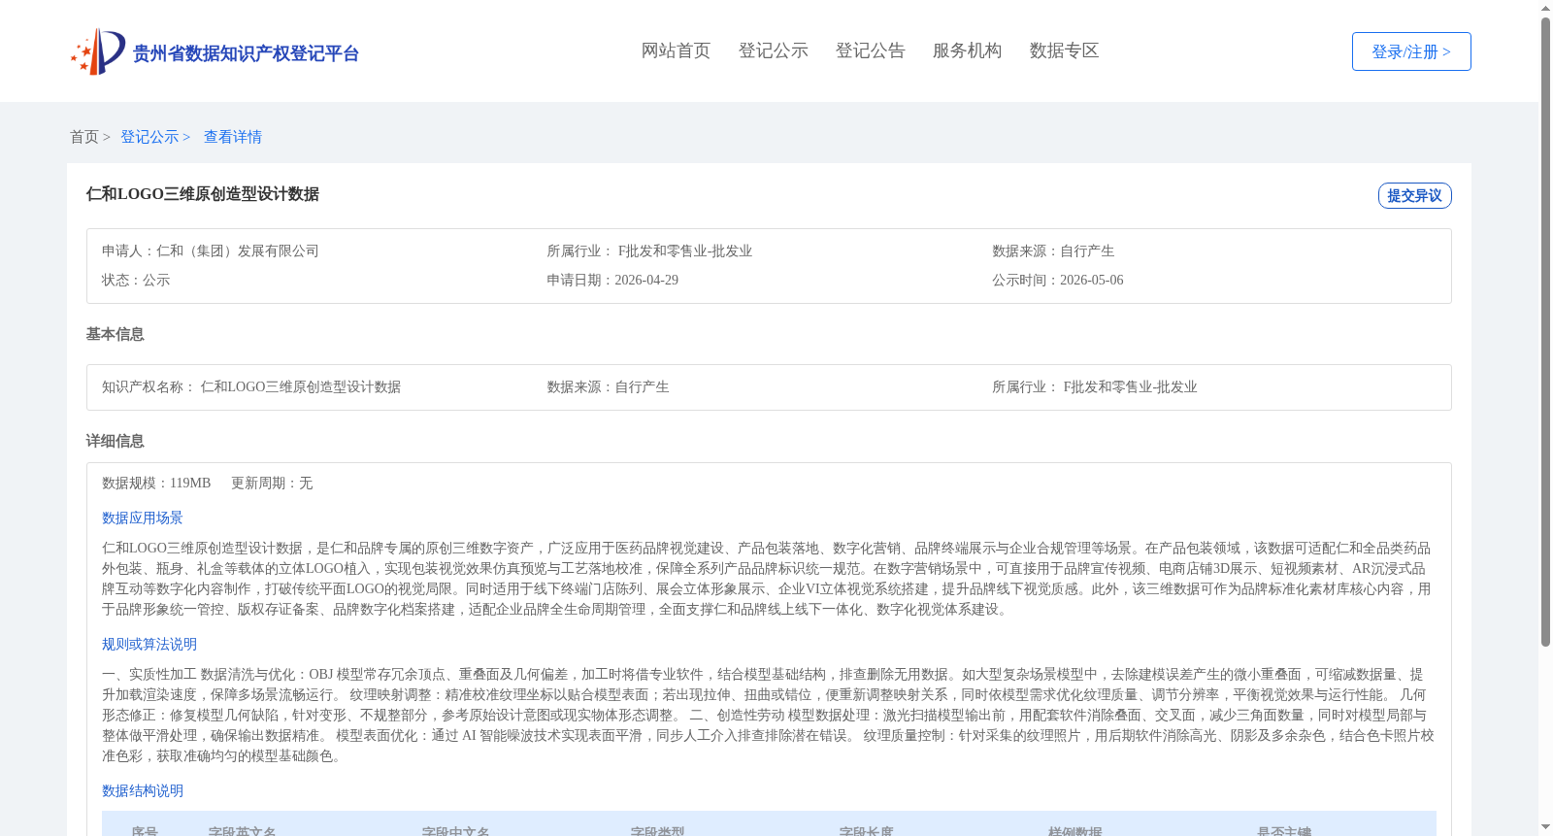Click the 基本信息 section heading
The image size is (1553, 836).
tap(115, 334)
